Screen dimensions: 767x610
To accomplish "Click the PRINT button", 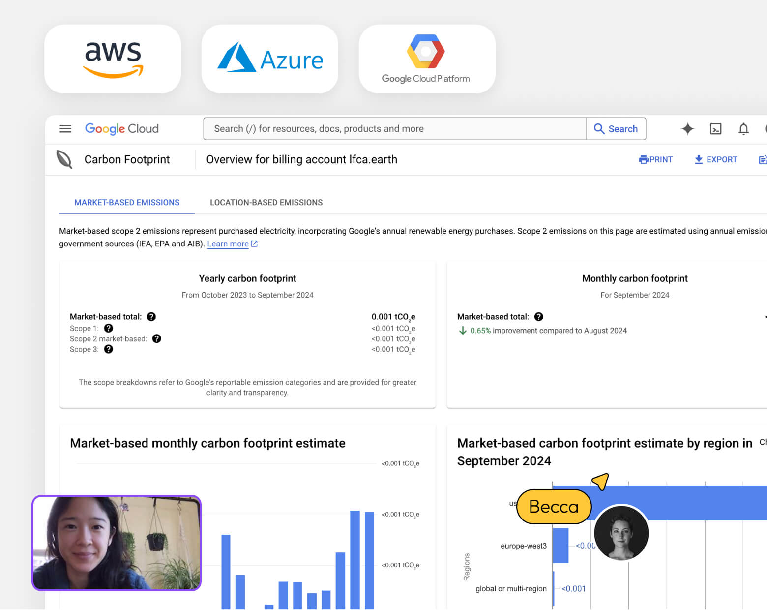I will (656, 159).
